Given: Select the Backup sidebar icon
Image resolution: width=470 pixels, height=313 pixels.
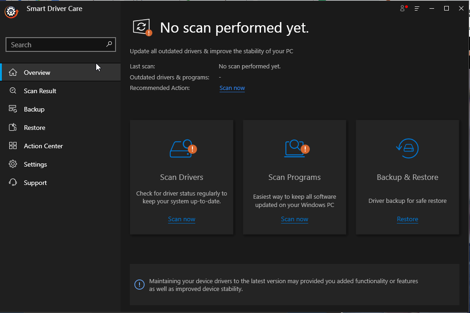Looking at the screenshot, I should pos(13,109).
